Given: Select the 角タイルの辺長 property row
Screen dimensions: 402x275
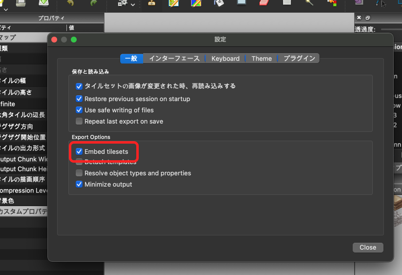Looking at the screenshot, I should (24, 115).
